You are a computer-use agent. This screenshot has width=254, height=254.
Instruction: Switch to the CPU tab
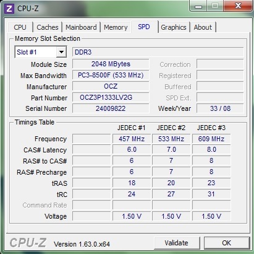(20, 27)
